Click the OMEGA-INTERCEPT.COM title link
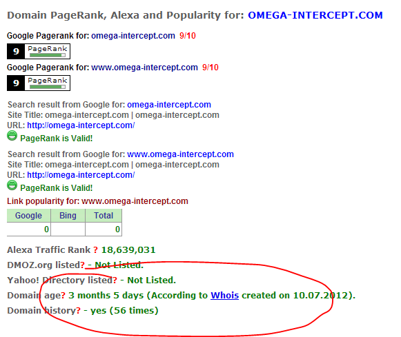 point(315,15)
